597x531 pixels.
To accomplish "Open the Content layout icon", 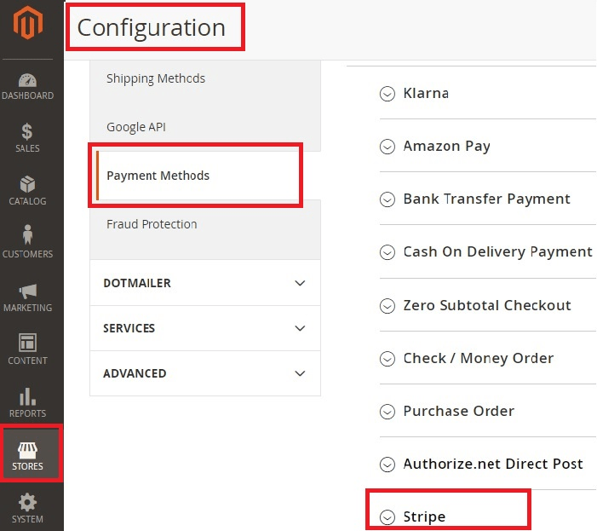I will (27, 343).
